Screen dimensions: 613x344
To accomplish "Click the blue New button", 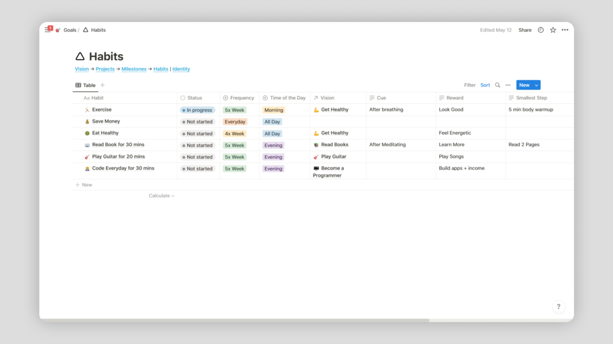I will [x=524, y=85].
